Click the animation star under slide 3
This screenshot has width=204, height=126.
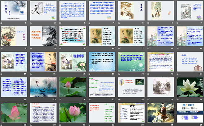(60, 23)
